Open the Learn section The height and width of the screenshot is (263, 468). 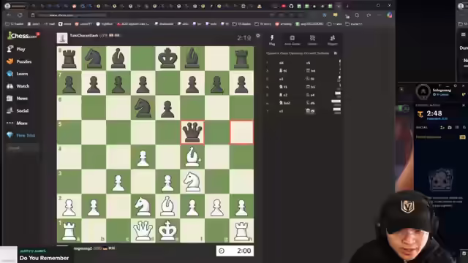coord(18,74)
